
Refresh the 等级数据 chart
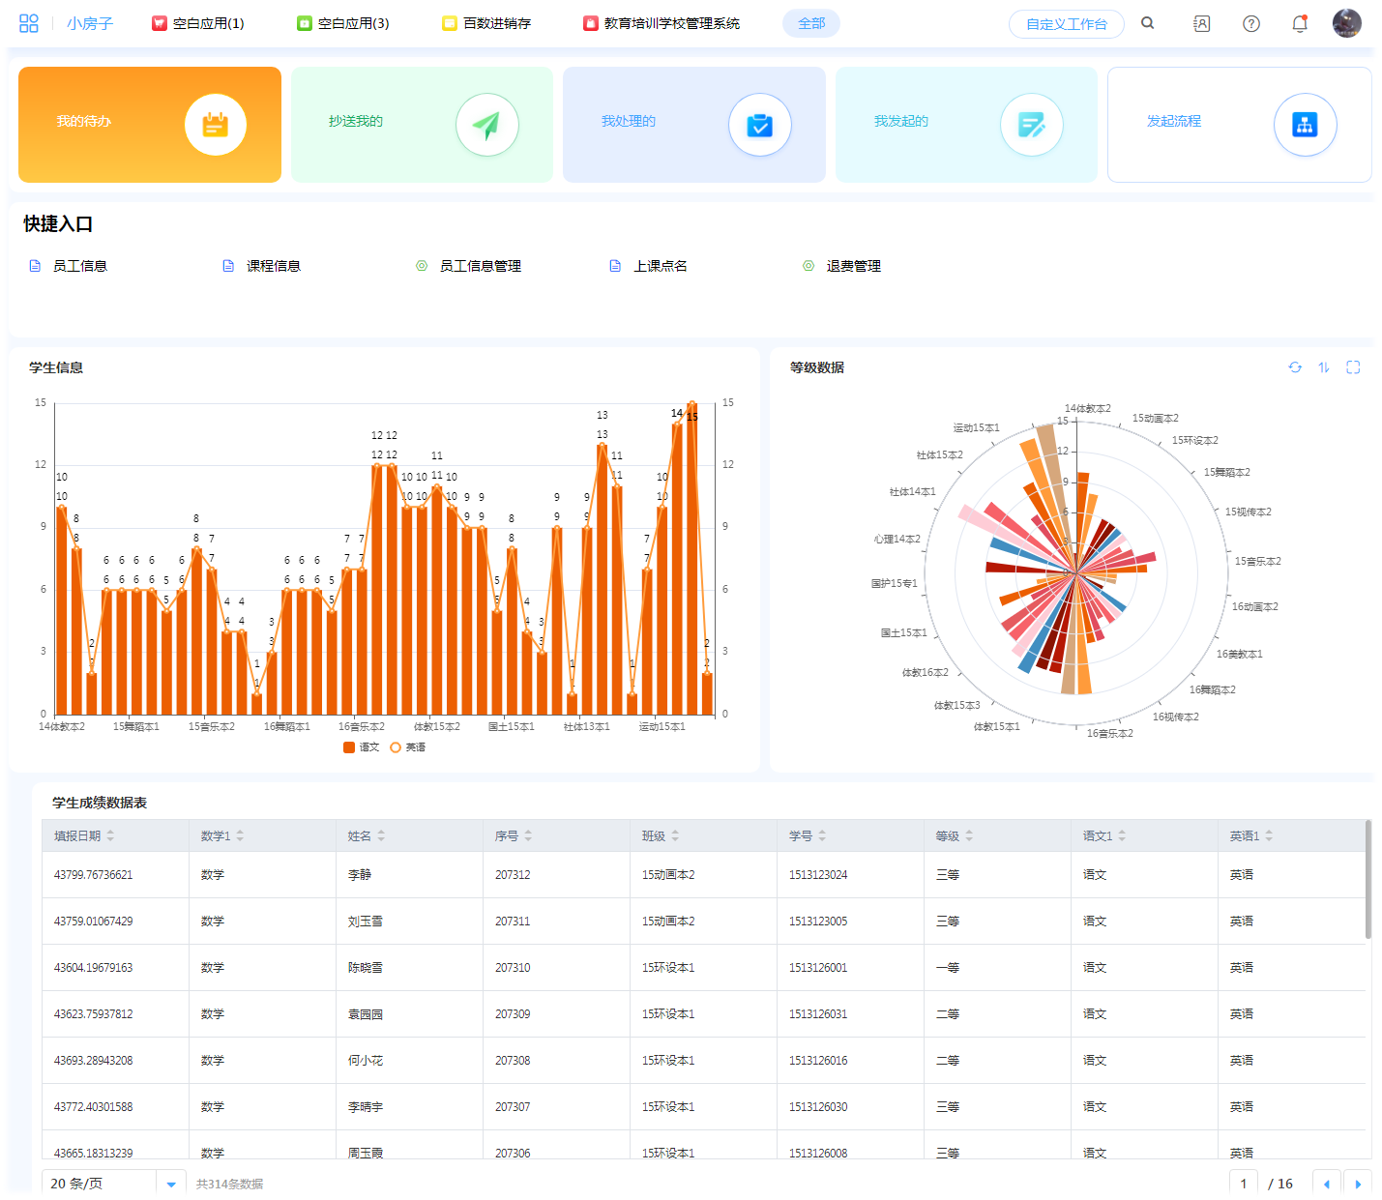[1295, 367]
